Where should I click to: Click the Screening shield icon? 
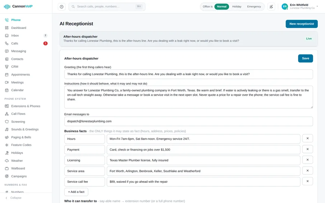coord(7,122)
